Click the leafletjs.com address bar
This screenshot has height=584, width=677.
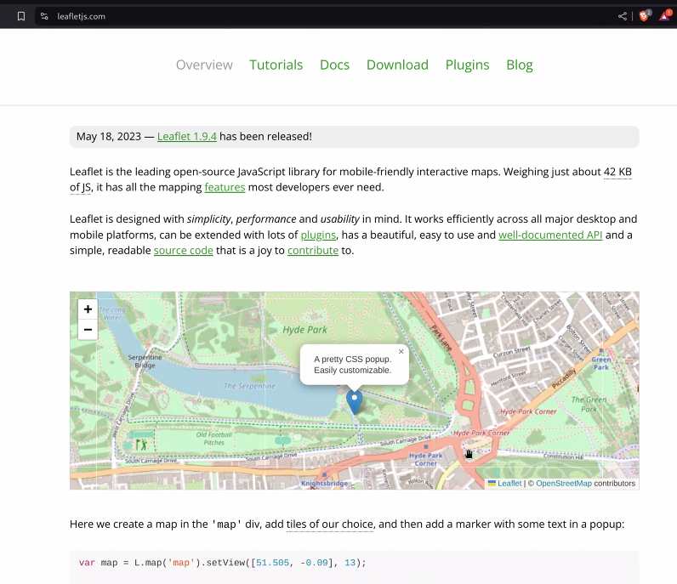click(x=324, y=16)
